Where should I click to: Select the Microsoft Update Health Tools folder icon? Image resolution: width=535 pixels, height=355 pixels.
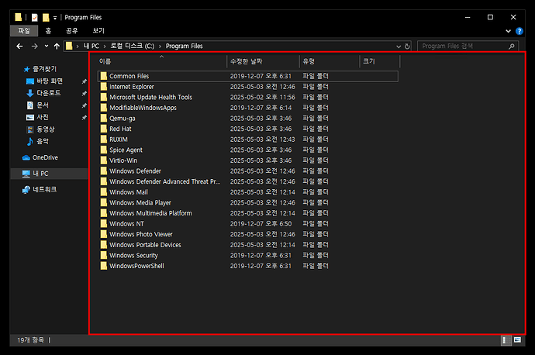pyautogui.click(x=103, y=97)
